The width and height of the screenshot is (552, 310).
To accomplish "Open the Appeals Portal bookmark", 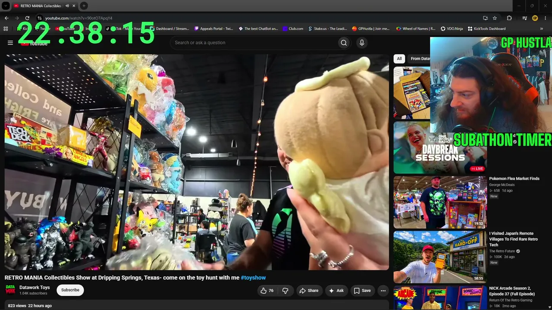I will [x=213, y=29].
